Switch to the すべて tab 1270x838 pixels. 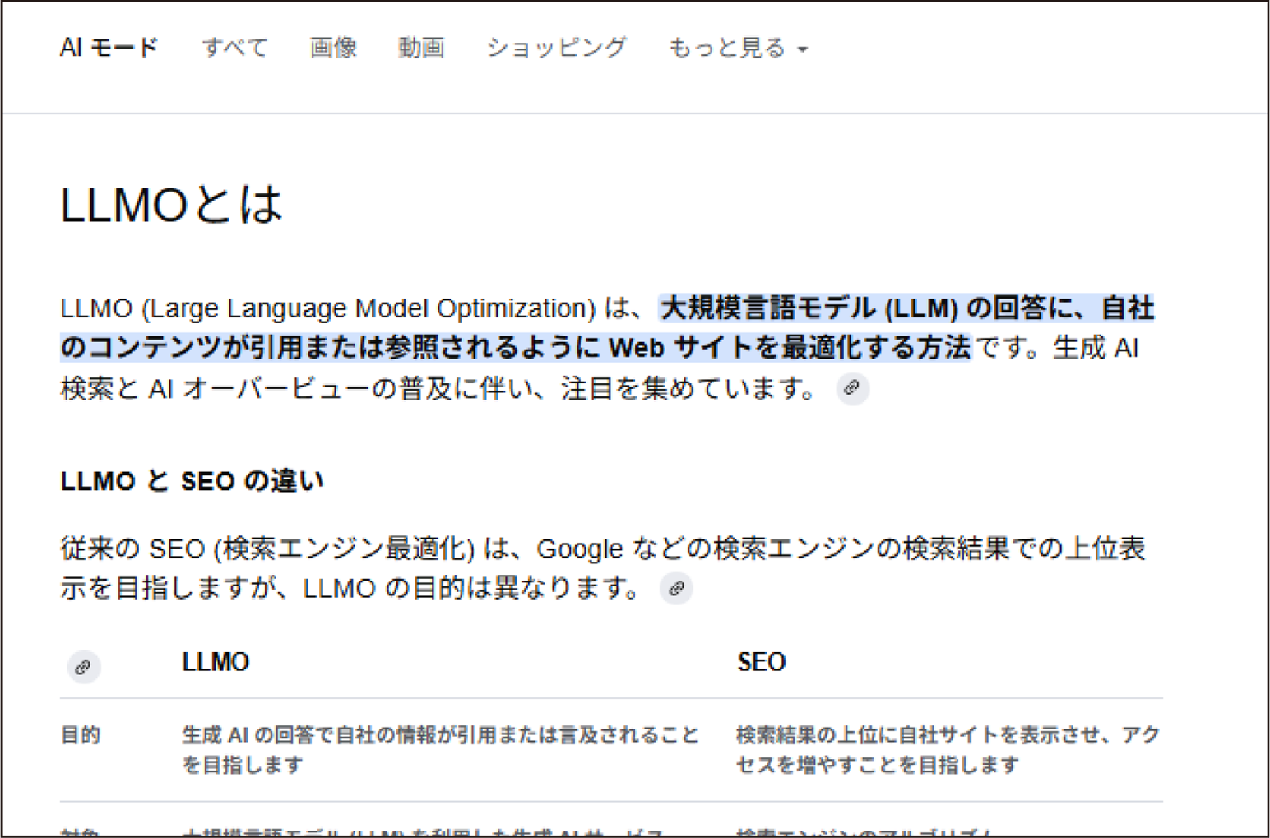tap(234, 48)
